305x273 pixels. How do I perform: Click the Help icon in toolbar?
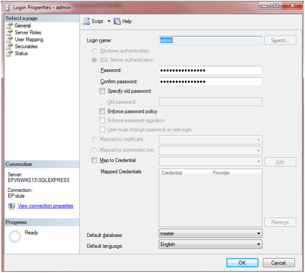coord(118,21)
